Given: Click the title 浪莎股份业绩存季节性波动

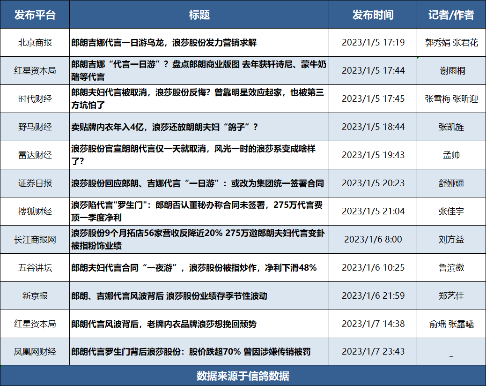Looking at the screenshot, I should point(199,295).
